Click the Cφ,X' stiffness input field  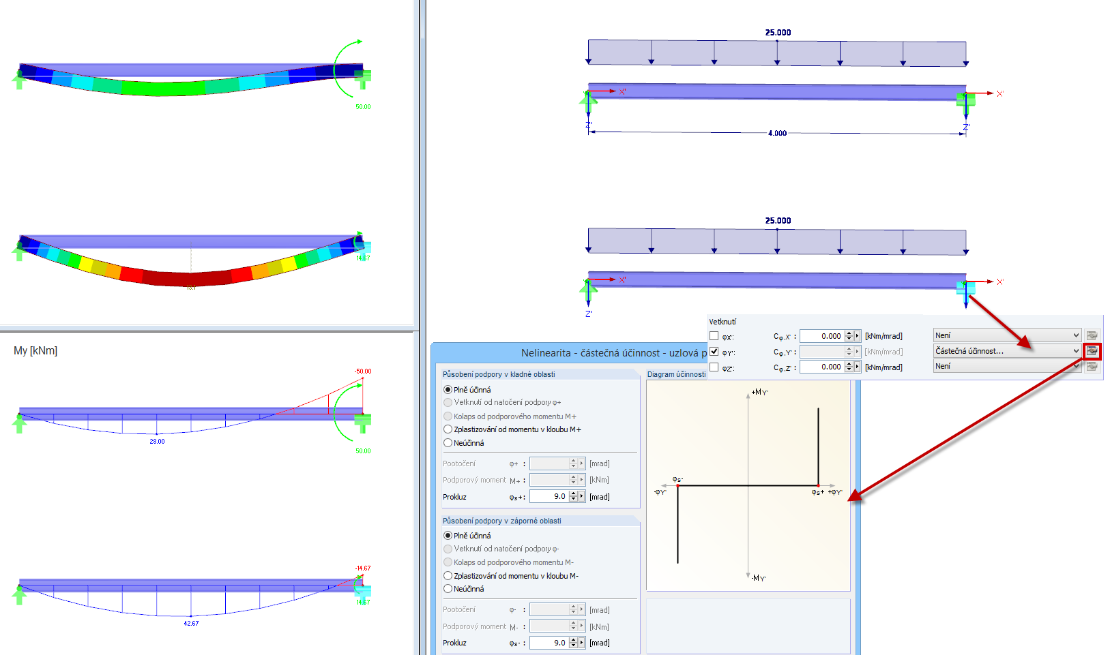(x=822, y=336)
